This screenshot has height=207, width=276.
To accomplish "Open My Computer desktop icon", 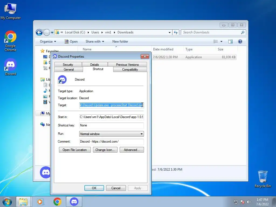I will [11, 11].
